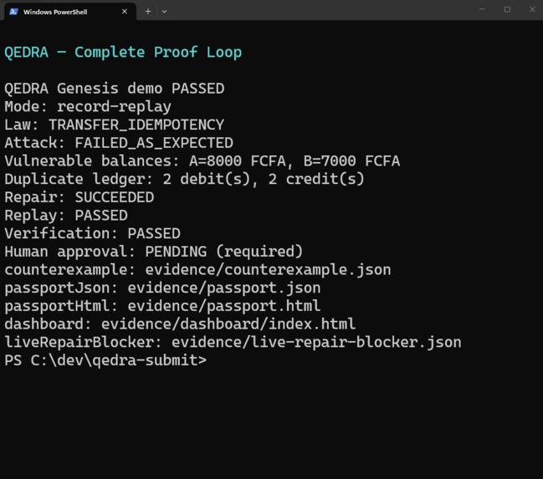Click the path 'evidence/live-repair-blocker.json'
Image resolution: width=543 pixels, height=479 pixels.
coord(316,342)
